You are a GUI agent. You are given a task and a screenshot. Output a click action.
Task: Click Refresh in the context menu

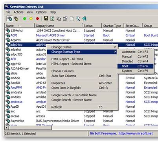[x=82, y=107]
